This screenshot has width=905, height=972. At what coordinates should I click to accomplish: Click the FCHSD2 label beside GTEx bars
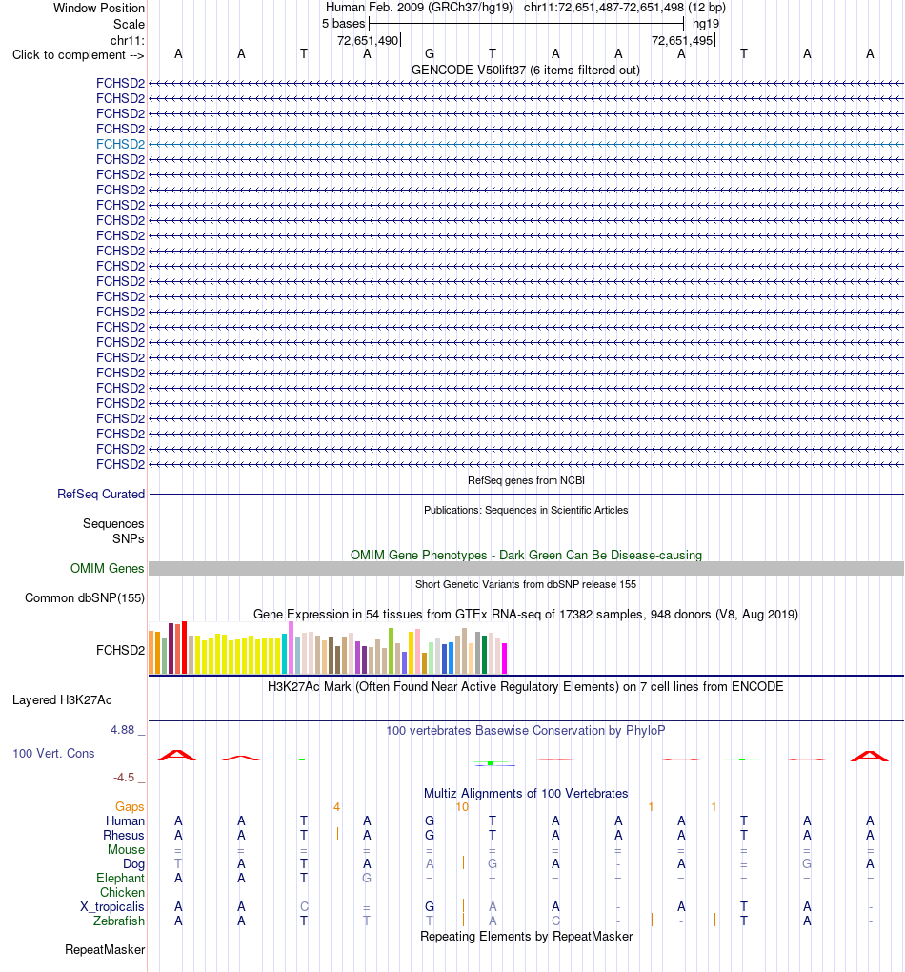point(120,650)
